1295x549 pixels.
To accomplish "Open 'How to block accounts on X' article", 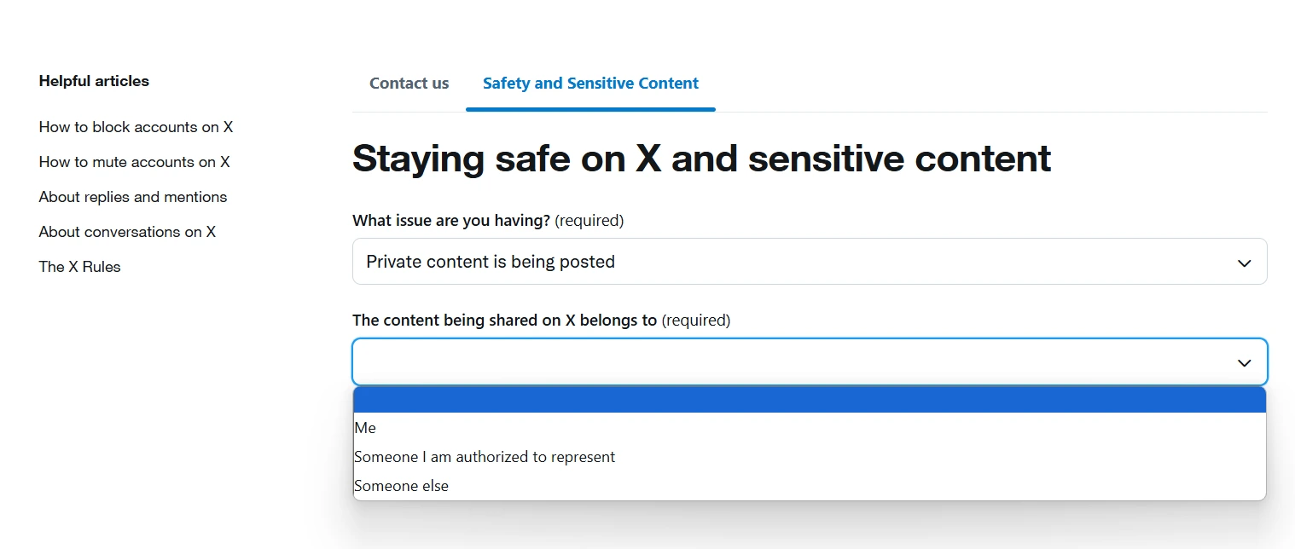I will 136,127.
